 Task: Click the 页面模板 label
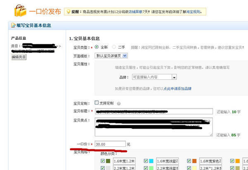tap(81, 56)
